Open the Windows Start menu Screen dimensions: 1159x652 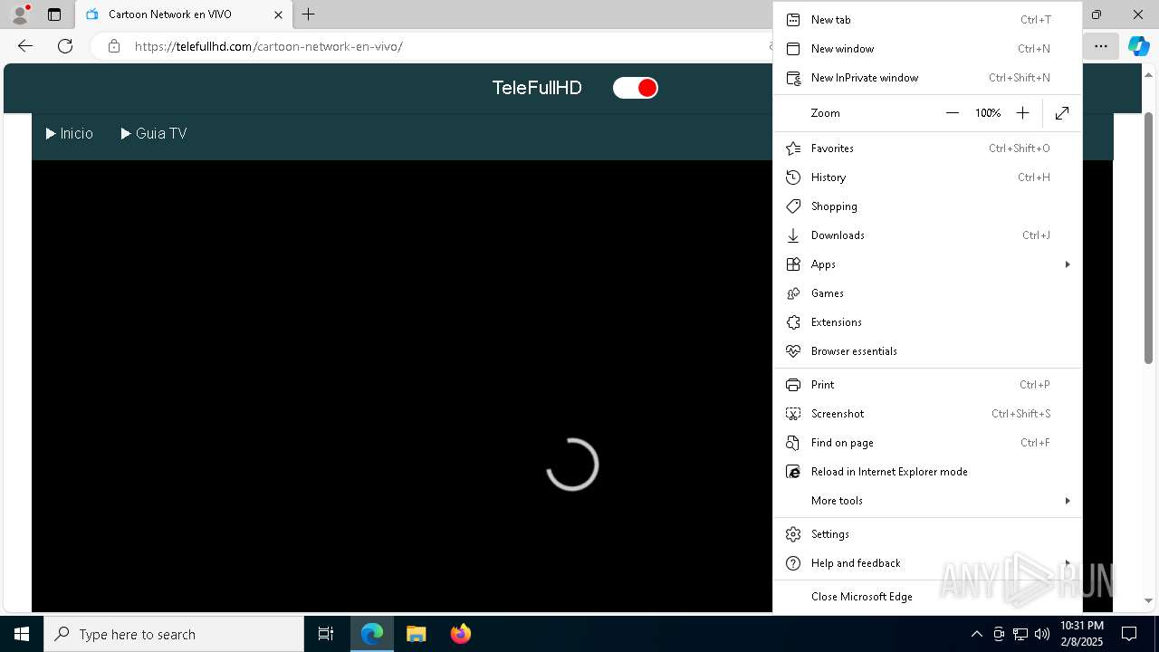coord(22,634)
